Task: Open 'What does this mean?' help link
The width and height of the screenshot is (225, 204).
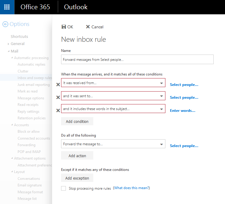Action: (x=131, y=188)
